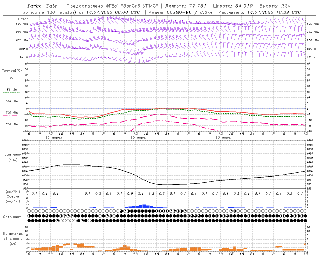The image size is (320, 256).
Task: Click the Облачность cloud cover label
Action: pyautogui.click(x=13, y=217)
